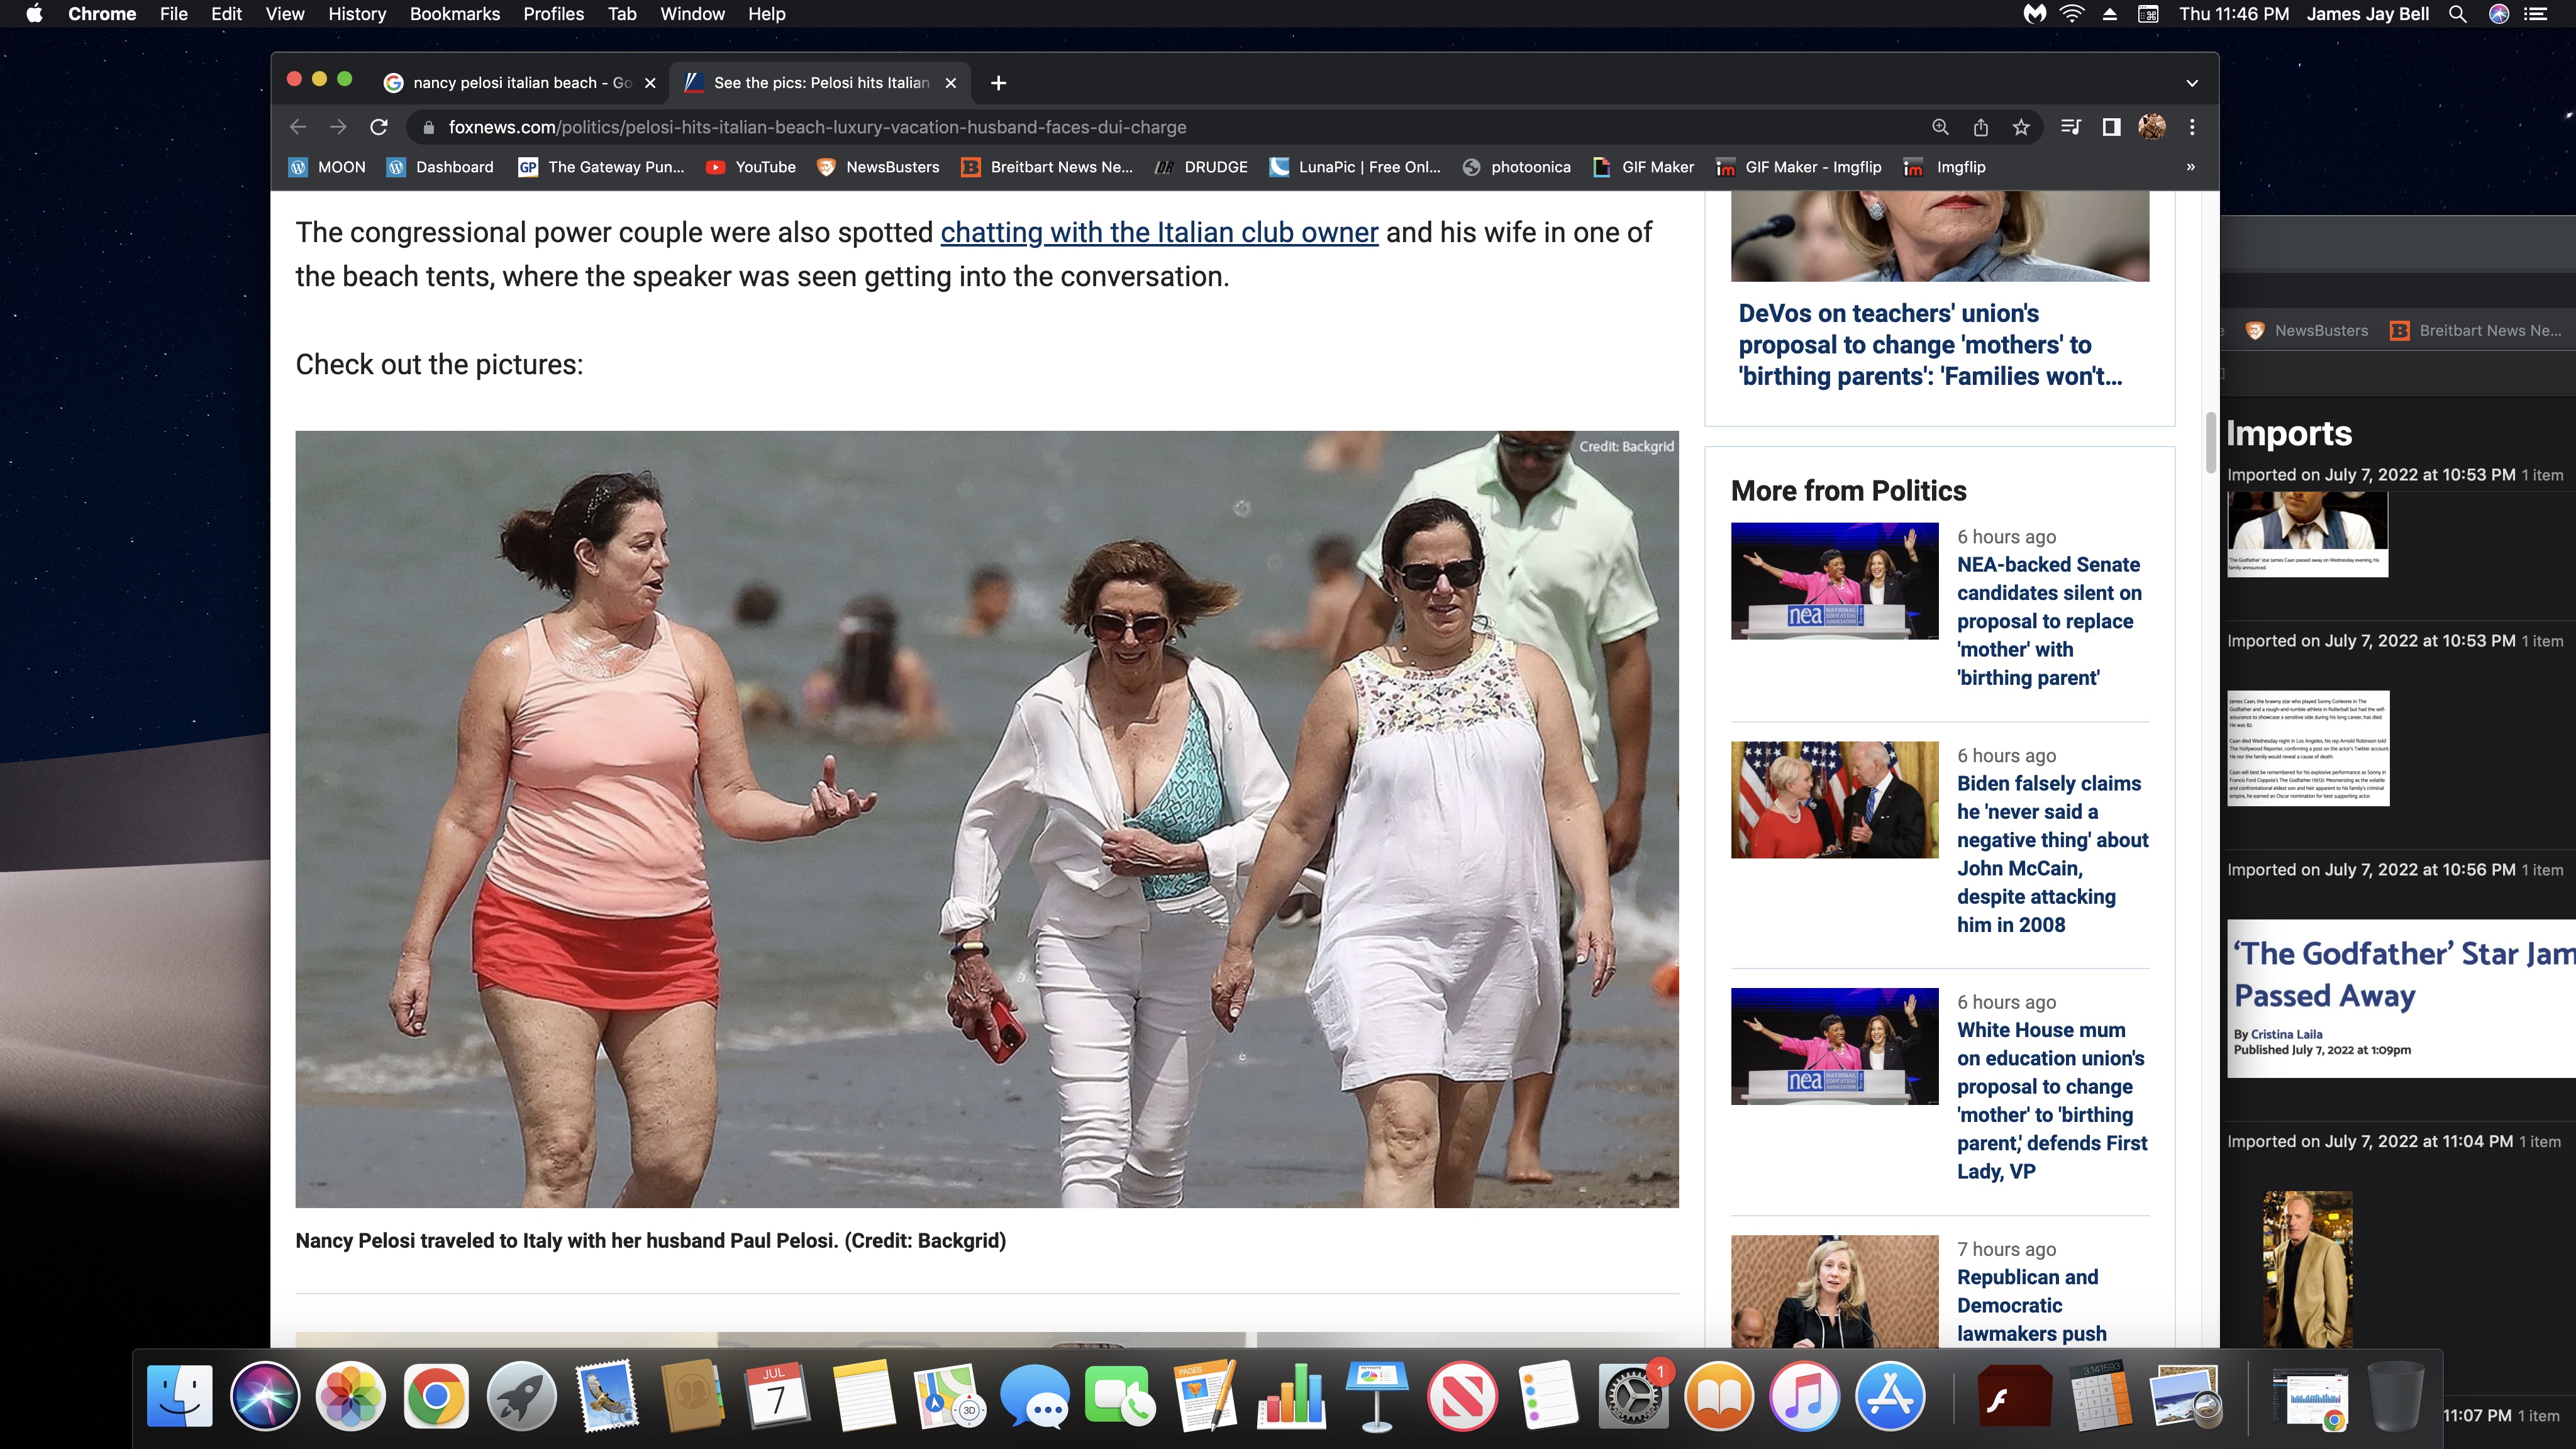Open the Profiles menu

pos(553,14)
